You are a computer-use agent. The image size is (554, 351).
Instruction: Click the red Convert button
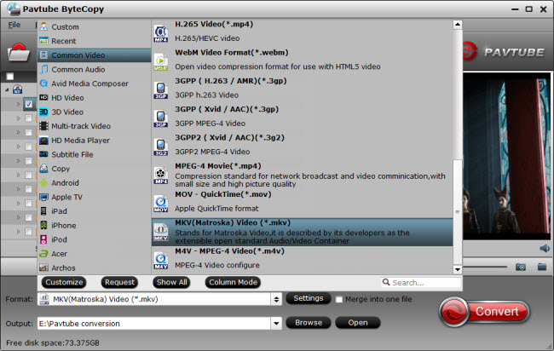pyautogui.click(x=485, y=312)
